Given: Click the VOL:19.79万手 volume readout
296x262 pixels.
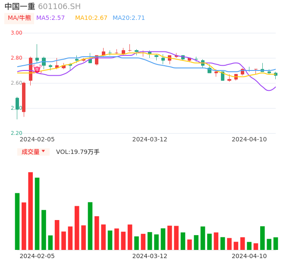Looking at the screenshot, I should [78, 152].
